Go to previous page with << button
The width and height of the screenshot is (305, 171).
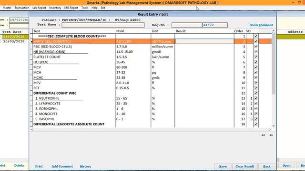pos(263,135)
